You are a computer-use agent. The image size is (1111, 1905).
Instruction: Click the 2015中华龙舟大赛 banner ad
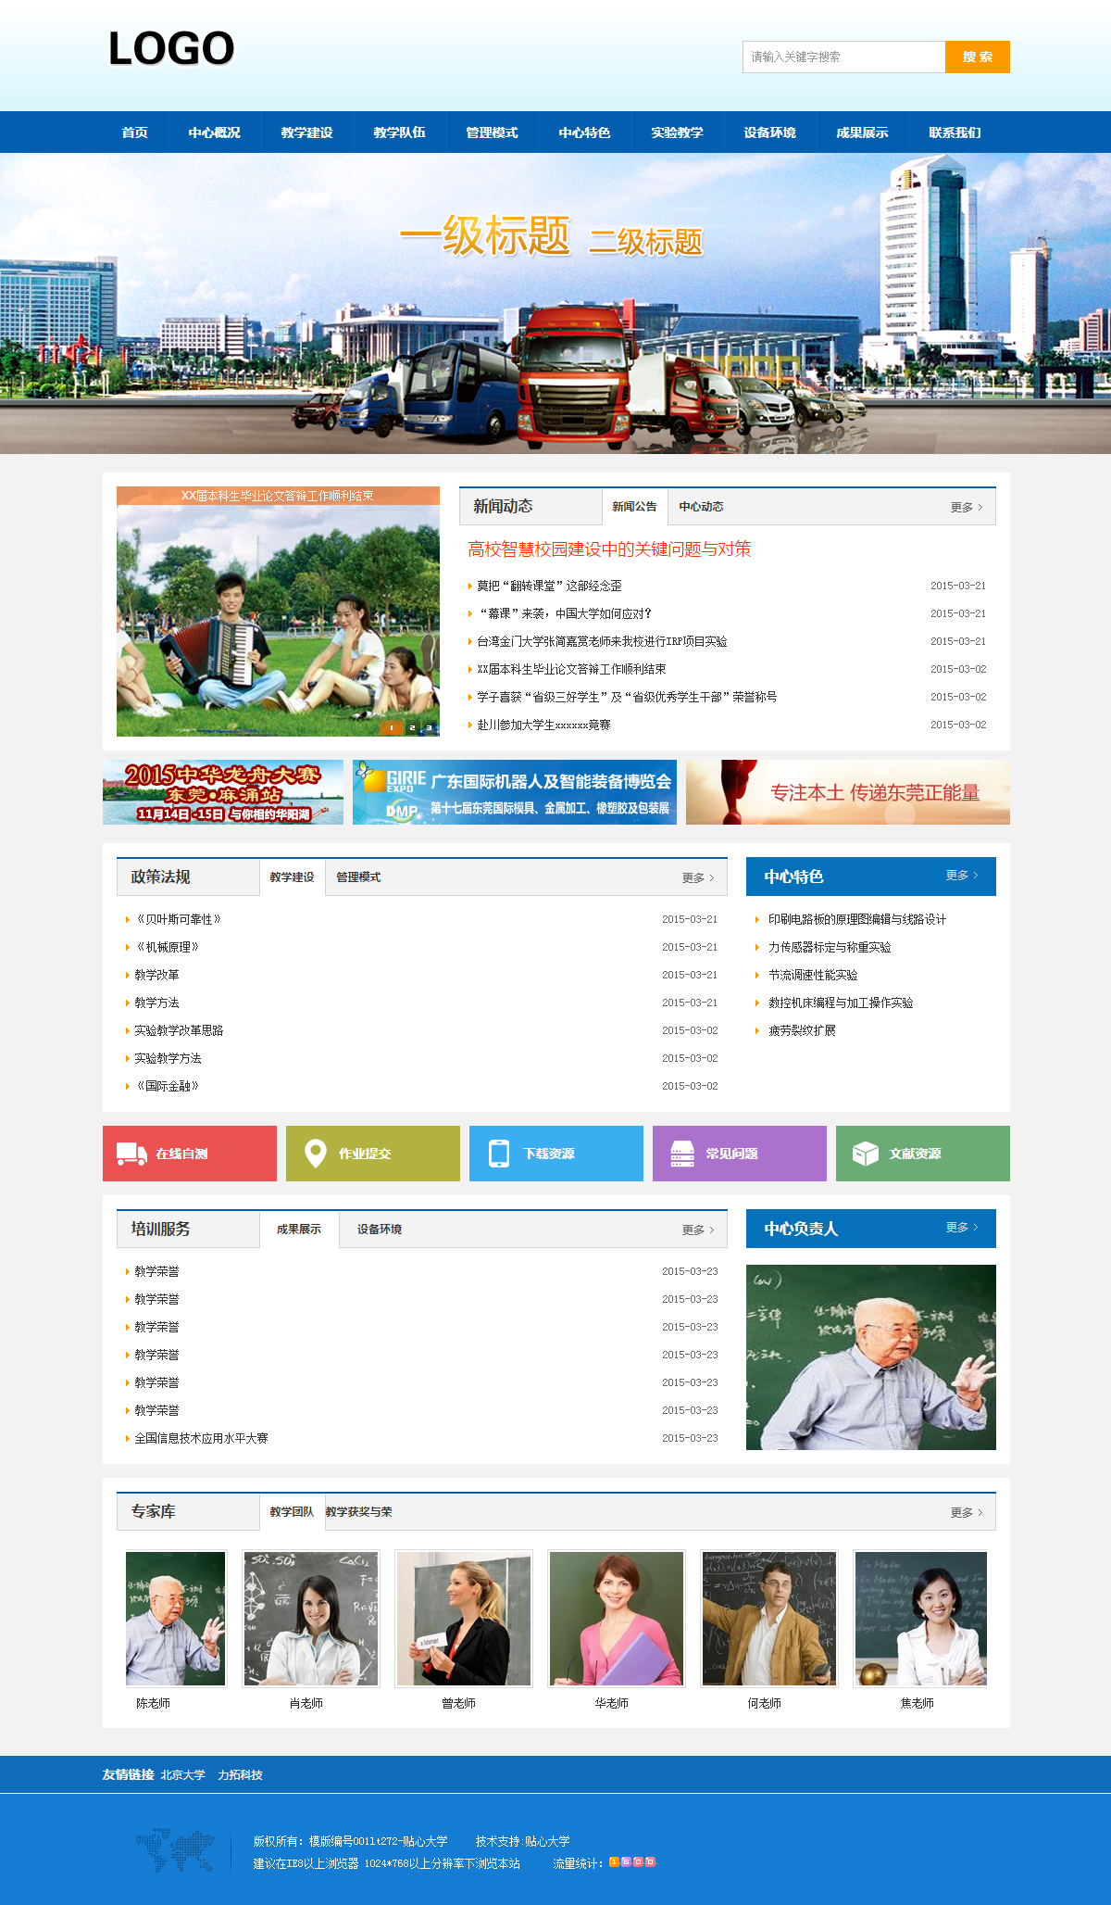(223, 792)
